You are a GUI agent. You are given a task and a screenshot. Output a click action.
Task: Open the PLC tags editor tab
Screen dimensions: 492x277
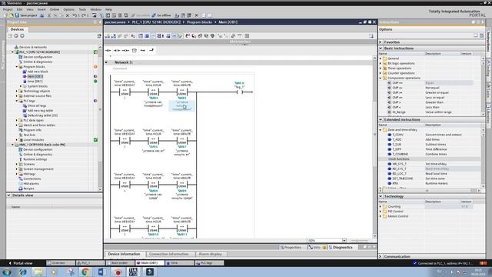tap(209, 263)
